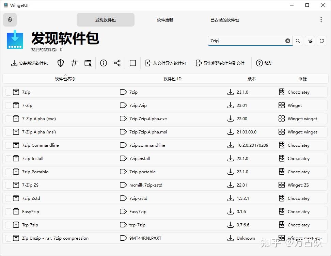Sort packages by clicking the 版本 column header
The height and width of the screenshot is (256, 331).
tap(252, 79)
